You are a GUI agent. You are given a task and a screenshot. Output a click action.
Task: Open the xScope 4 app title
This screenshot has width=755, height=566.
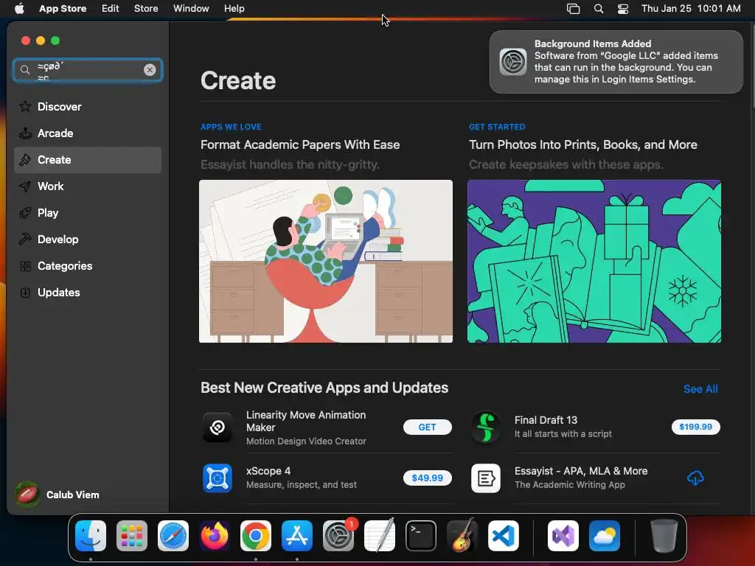(x=268, y=471)
